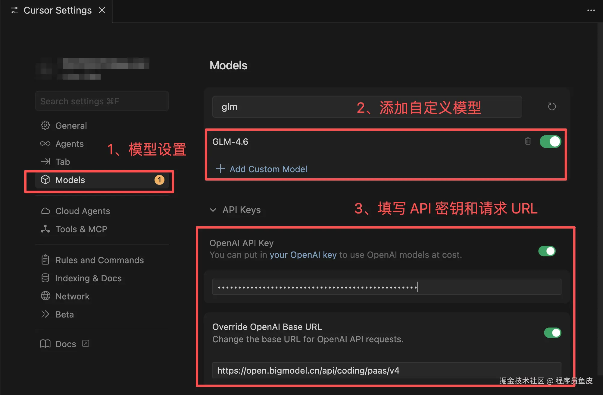Open the 'your OpenAI key' link

point(303,255)
